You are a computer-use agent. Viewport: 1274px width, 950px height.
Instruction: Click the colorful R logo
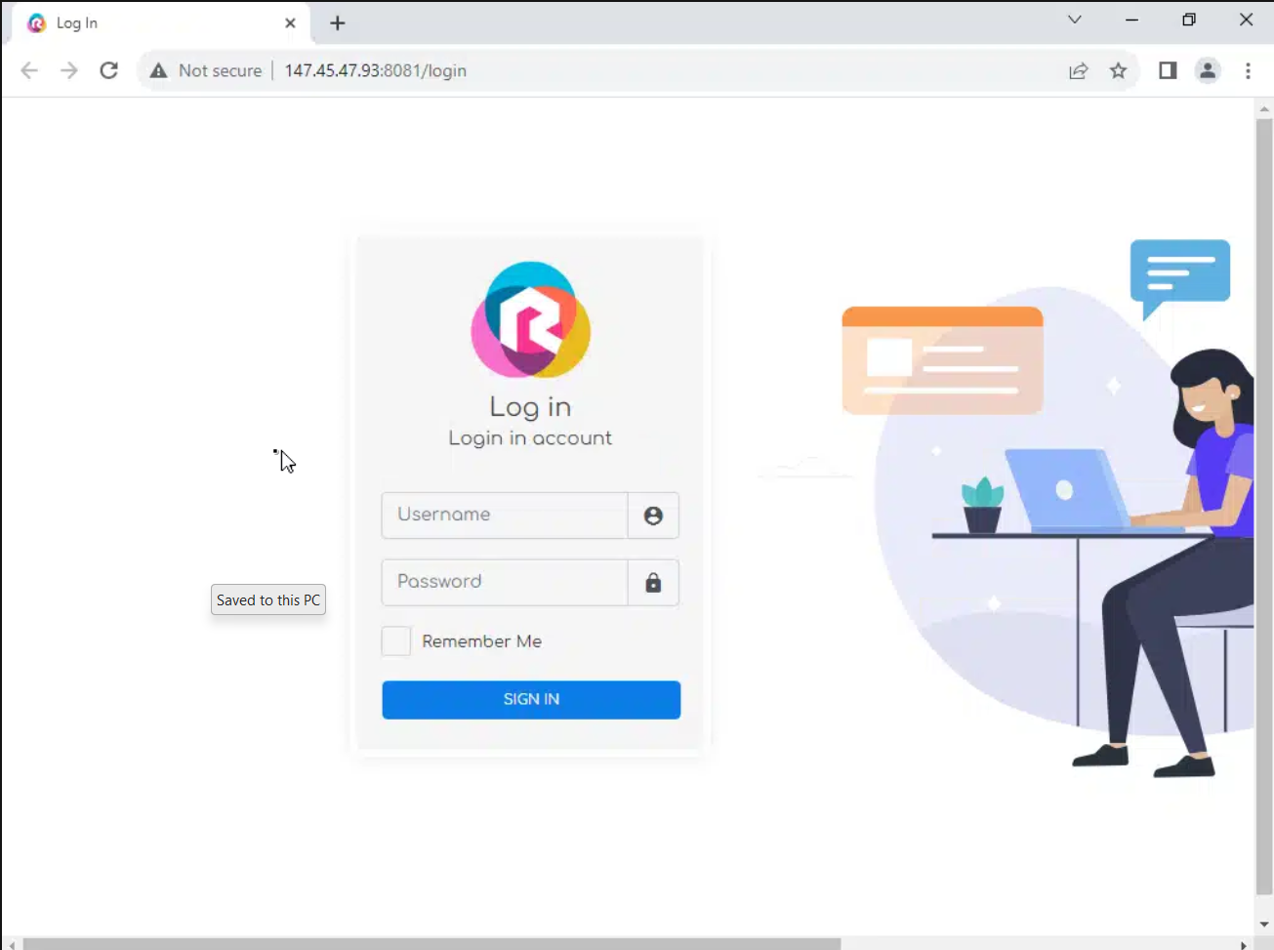(531, 320)
